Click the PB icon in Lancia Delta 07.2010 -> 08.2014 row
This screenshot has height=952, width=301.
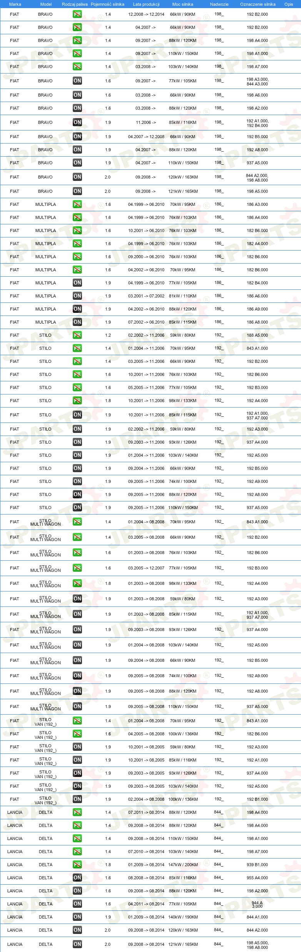point(77,852)
